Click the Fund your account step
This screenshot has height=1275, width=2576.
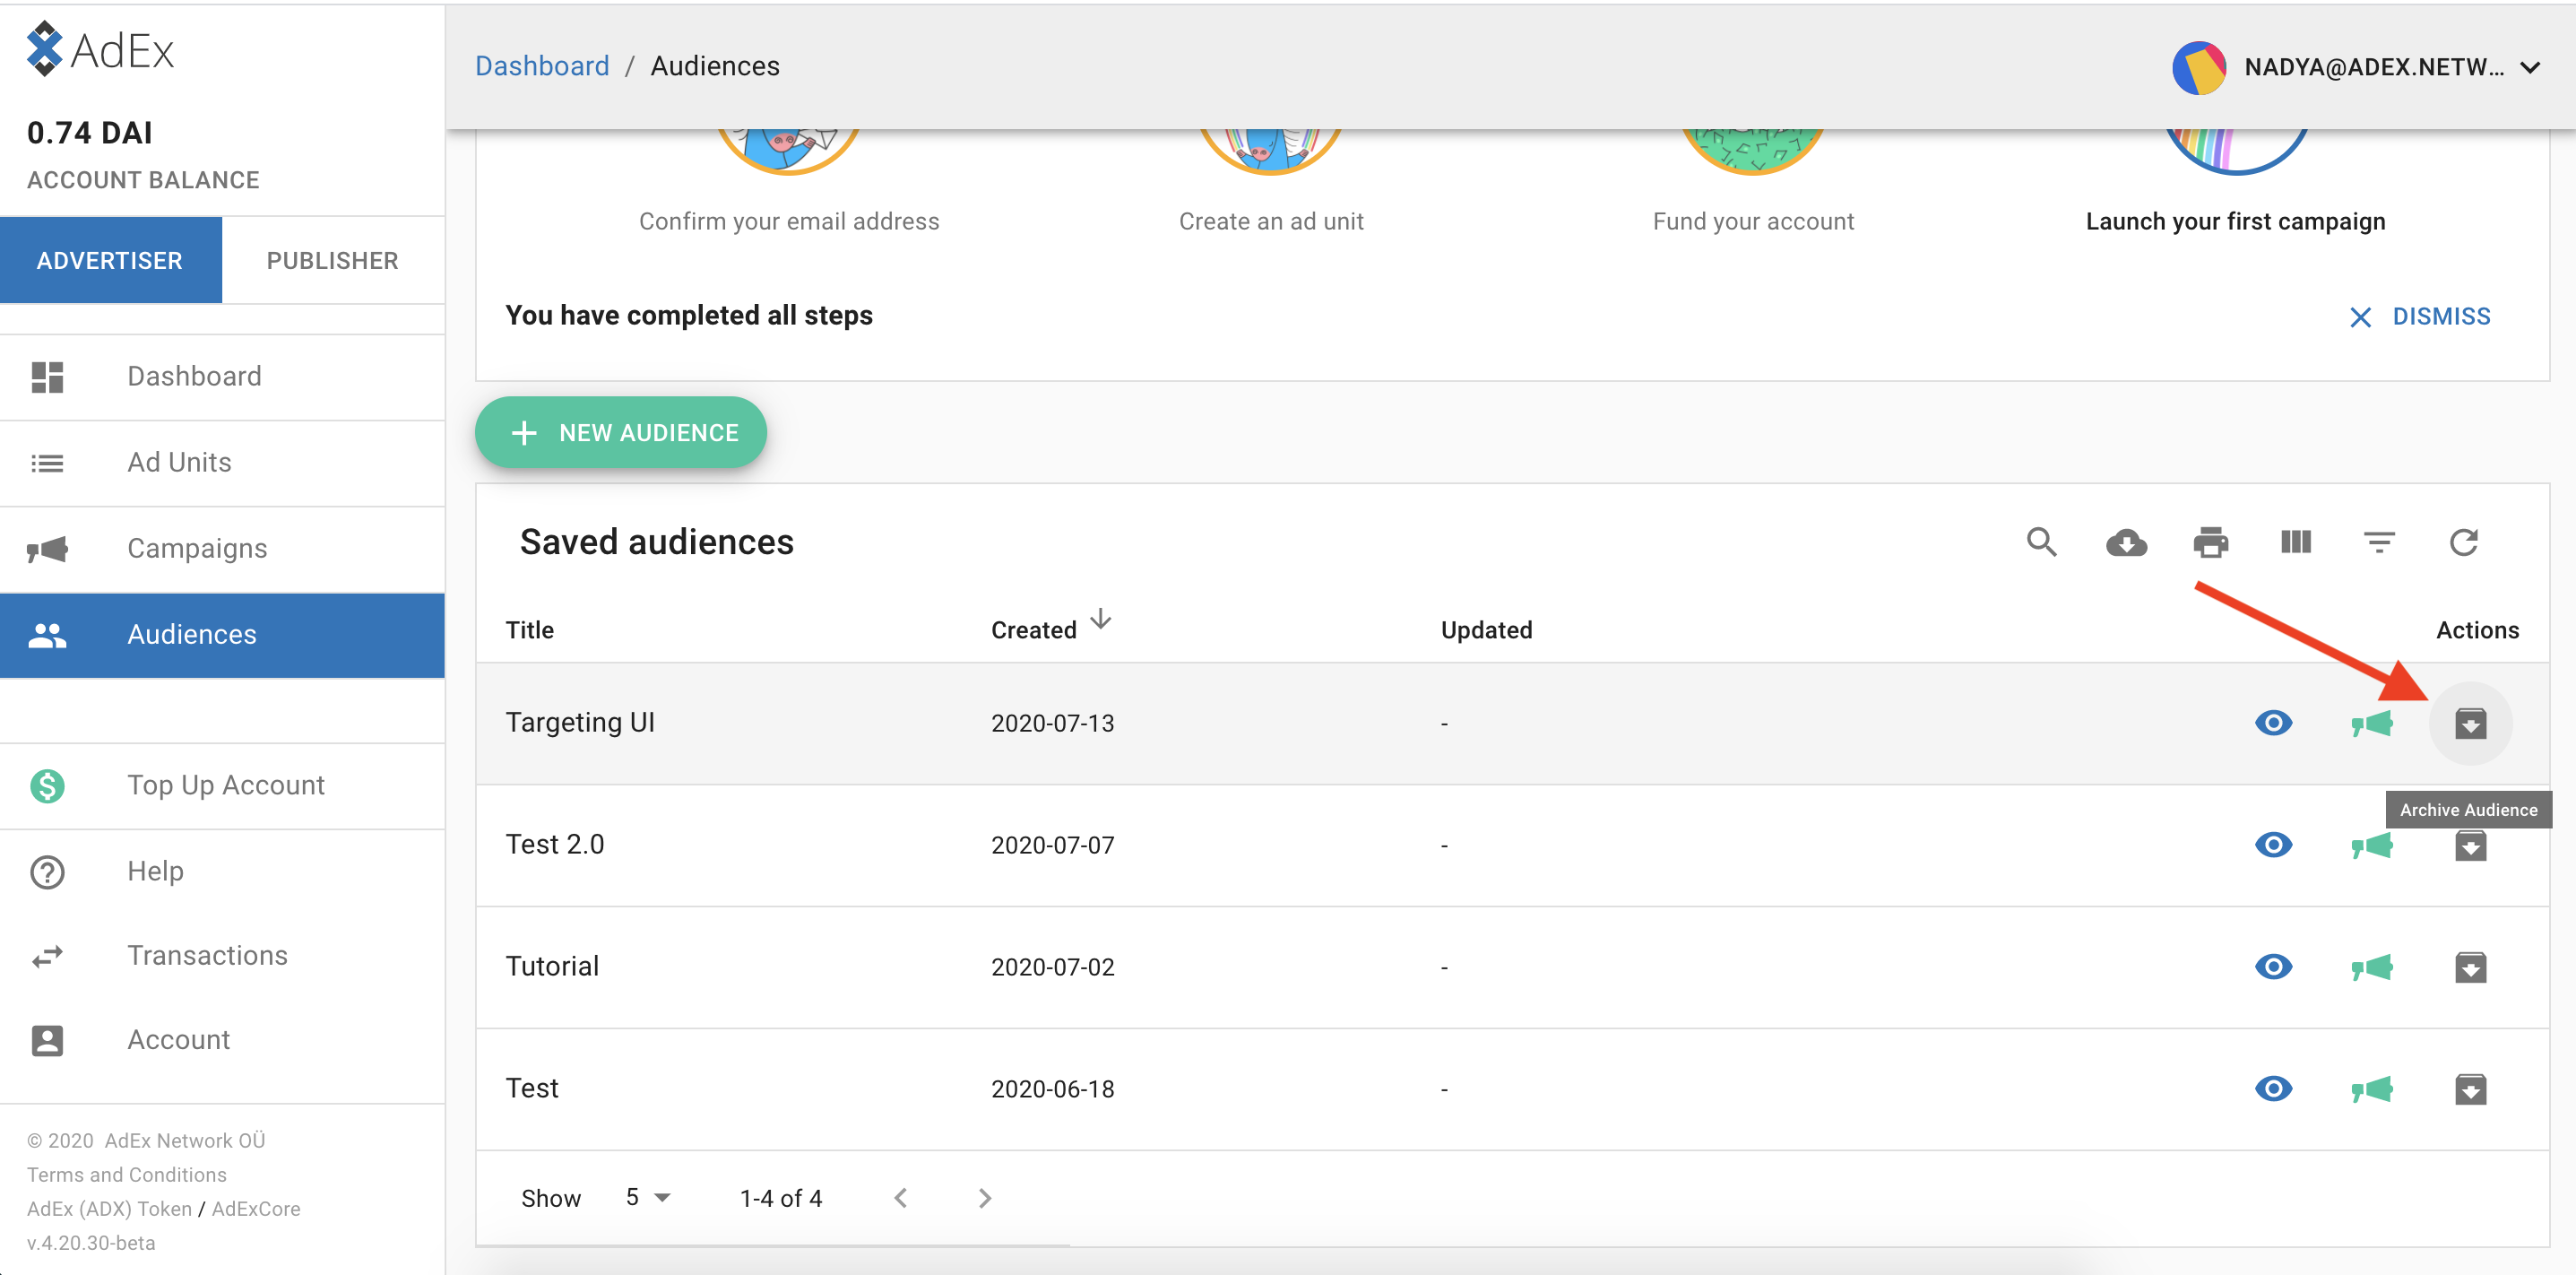1753,221
